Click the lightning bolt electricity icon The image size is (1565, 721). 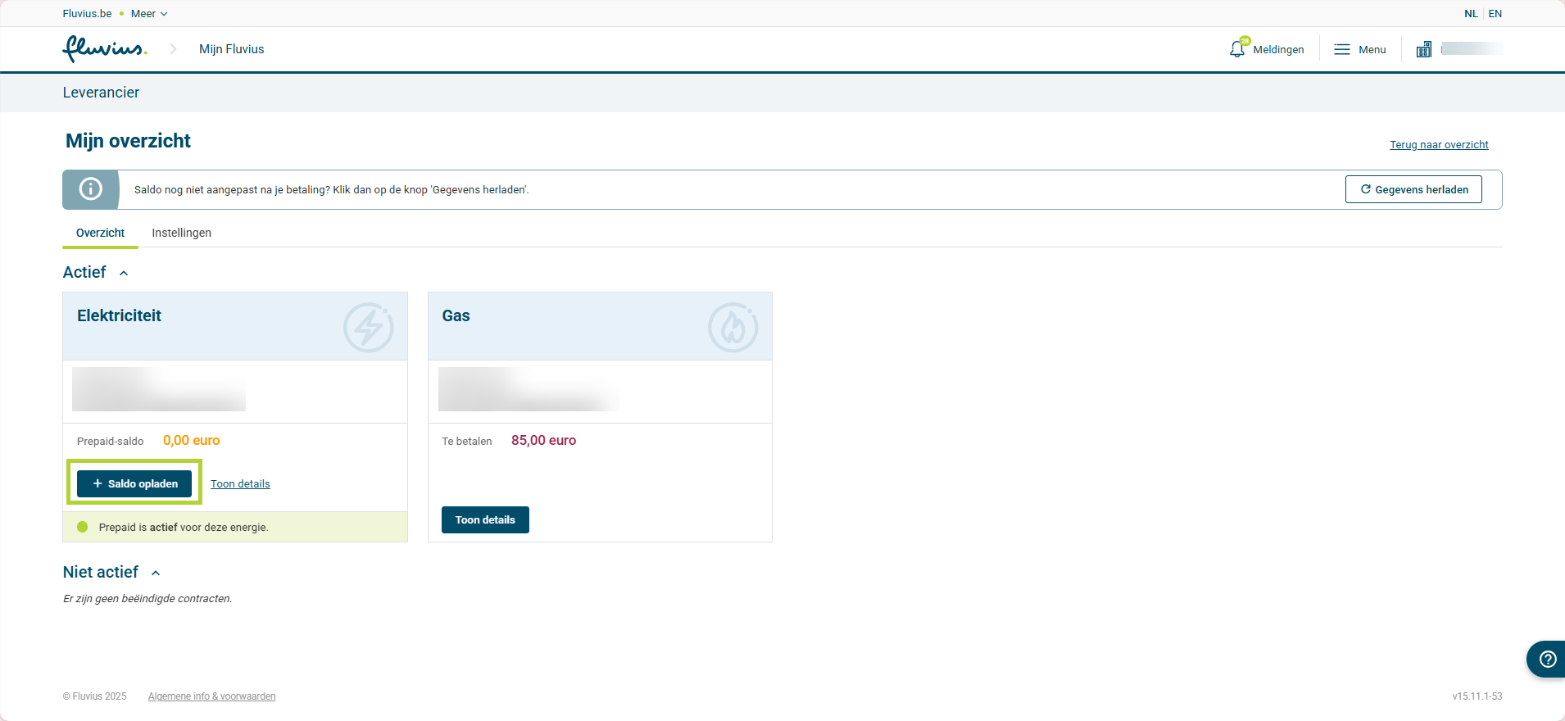tap(368, 327)
